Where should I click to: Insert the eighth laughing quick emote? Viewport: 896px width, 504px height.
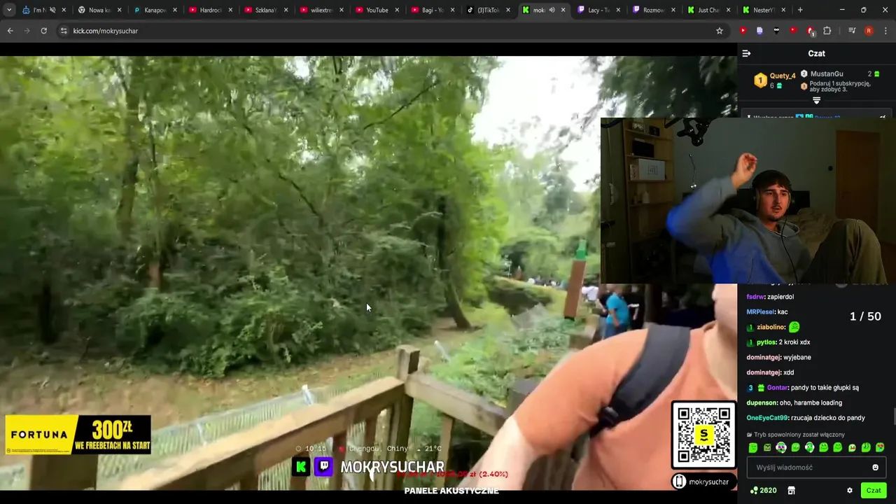852,448
